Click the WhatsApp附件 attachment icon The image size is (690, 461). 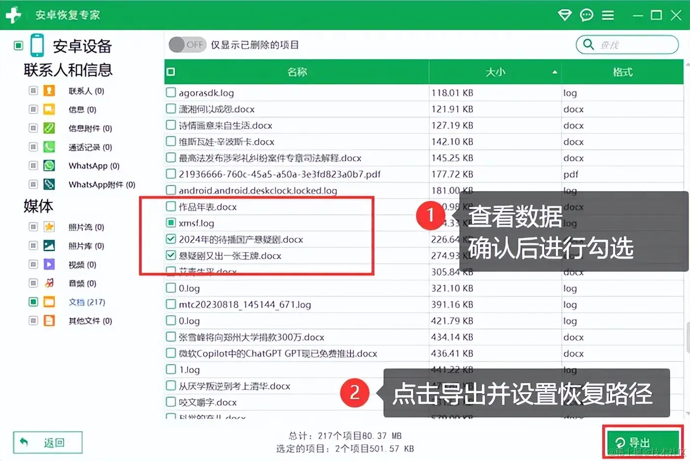(x=49, y=184)
